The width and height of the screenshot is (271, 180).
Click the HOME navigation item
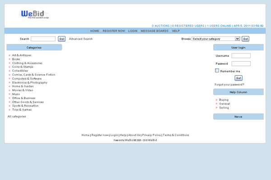click(95, 31)
